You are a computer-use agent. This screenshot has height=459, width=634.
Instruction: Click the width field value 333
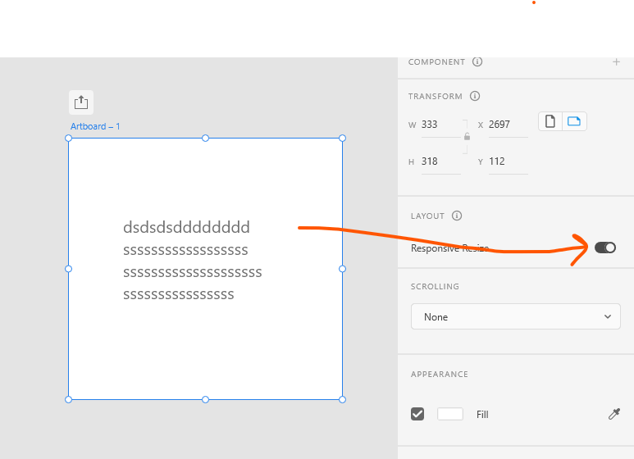coord(440,125)
